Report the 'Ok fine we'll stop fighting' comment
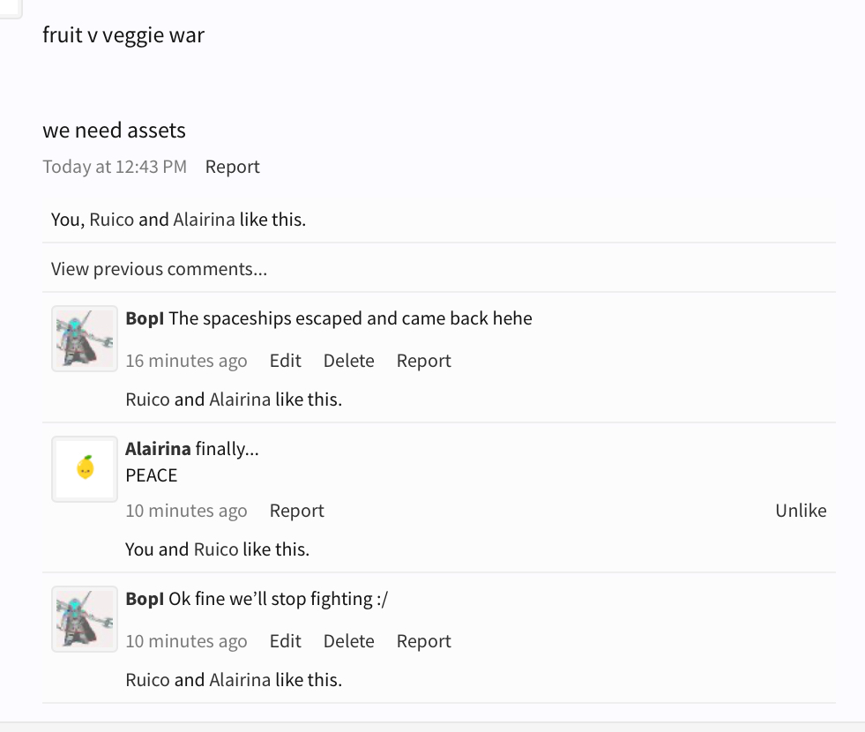This screenshot has height=732, width=865. point(423,641)
